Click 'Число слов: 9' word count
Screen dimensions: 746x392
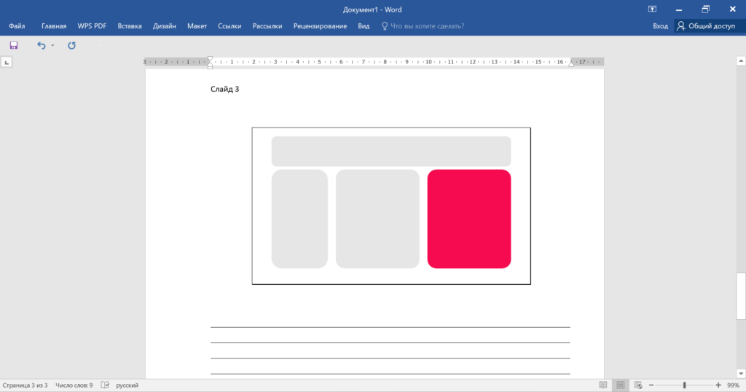tap(74, 385)
